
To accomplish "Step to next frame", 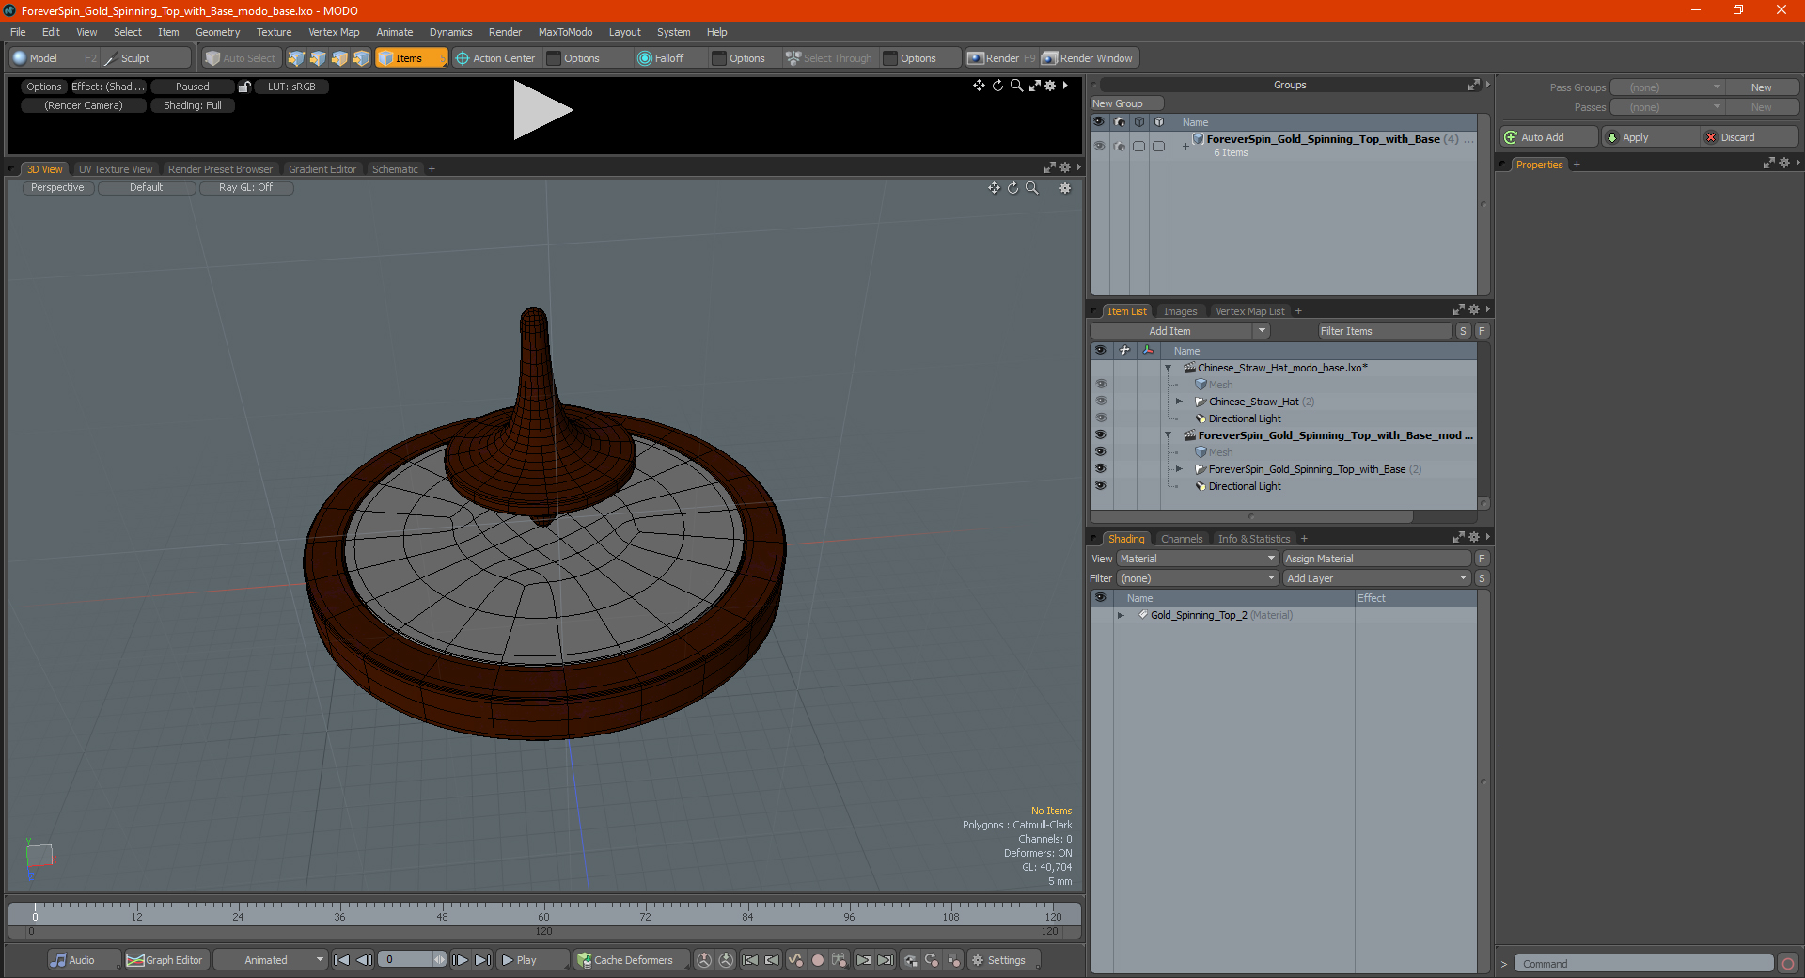I will (x=461, y=960).
